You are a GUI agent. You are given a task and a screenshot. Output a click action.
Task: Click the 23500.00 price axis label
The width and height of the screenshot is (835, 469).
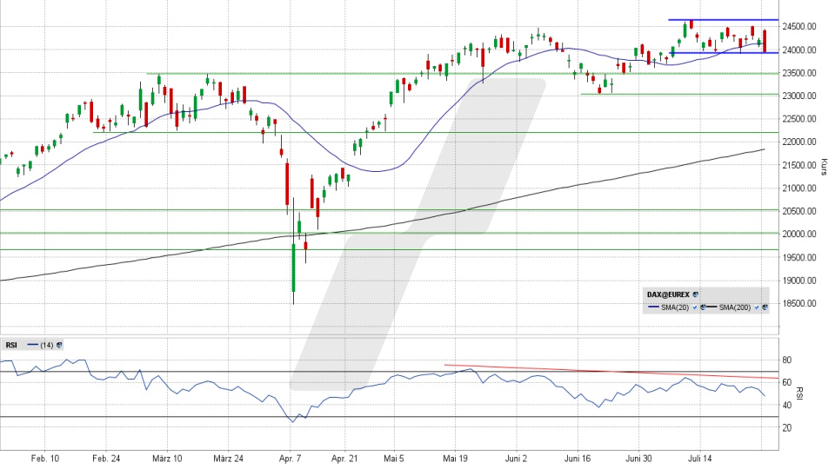[799, 73]
